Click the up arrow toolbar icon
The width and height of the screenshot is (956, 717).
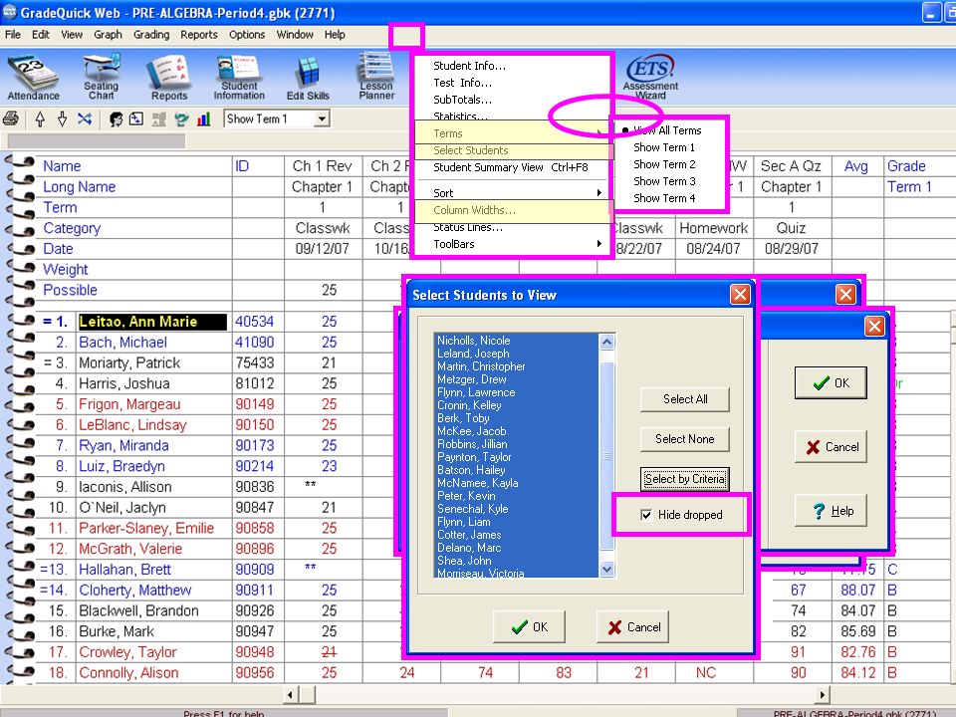[40, 119]
